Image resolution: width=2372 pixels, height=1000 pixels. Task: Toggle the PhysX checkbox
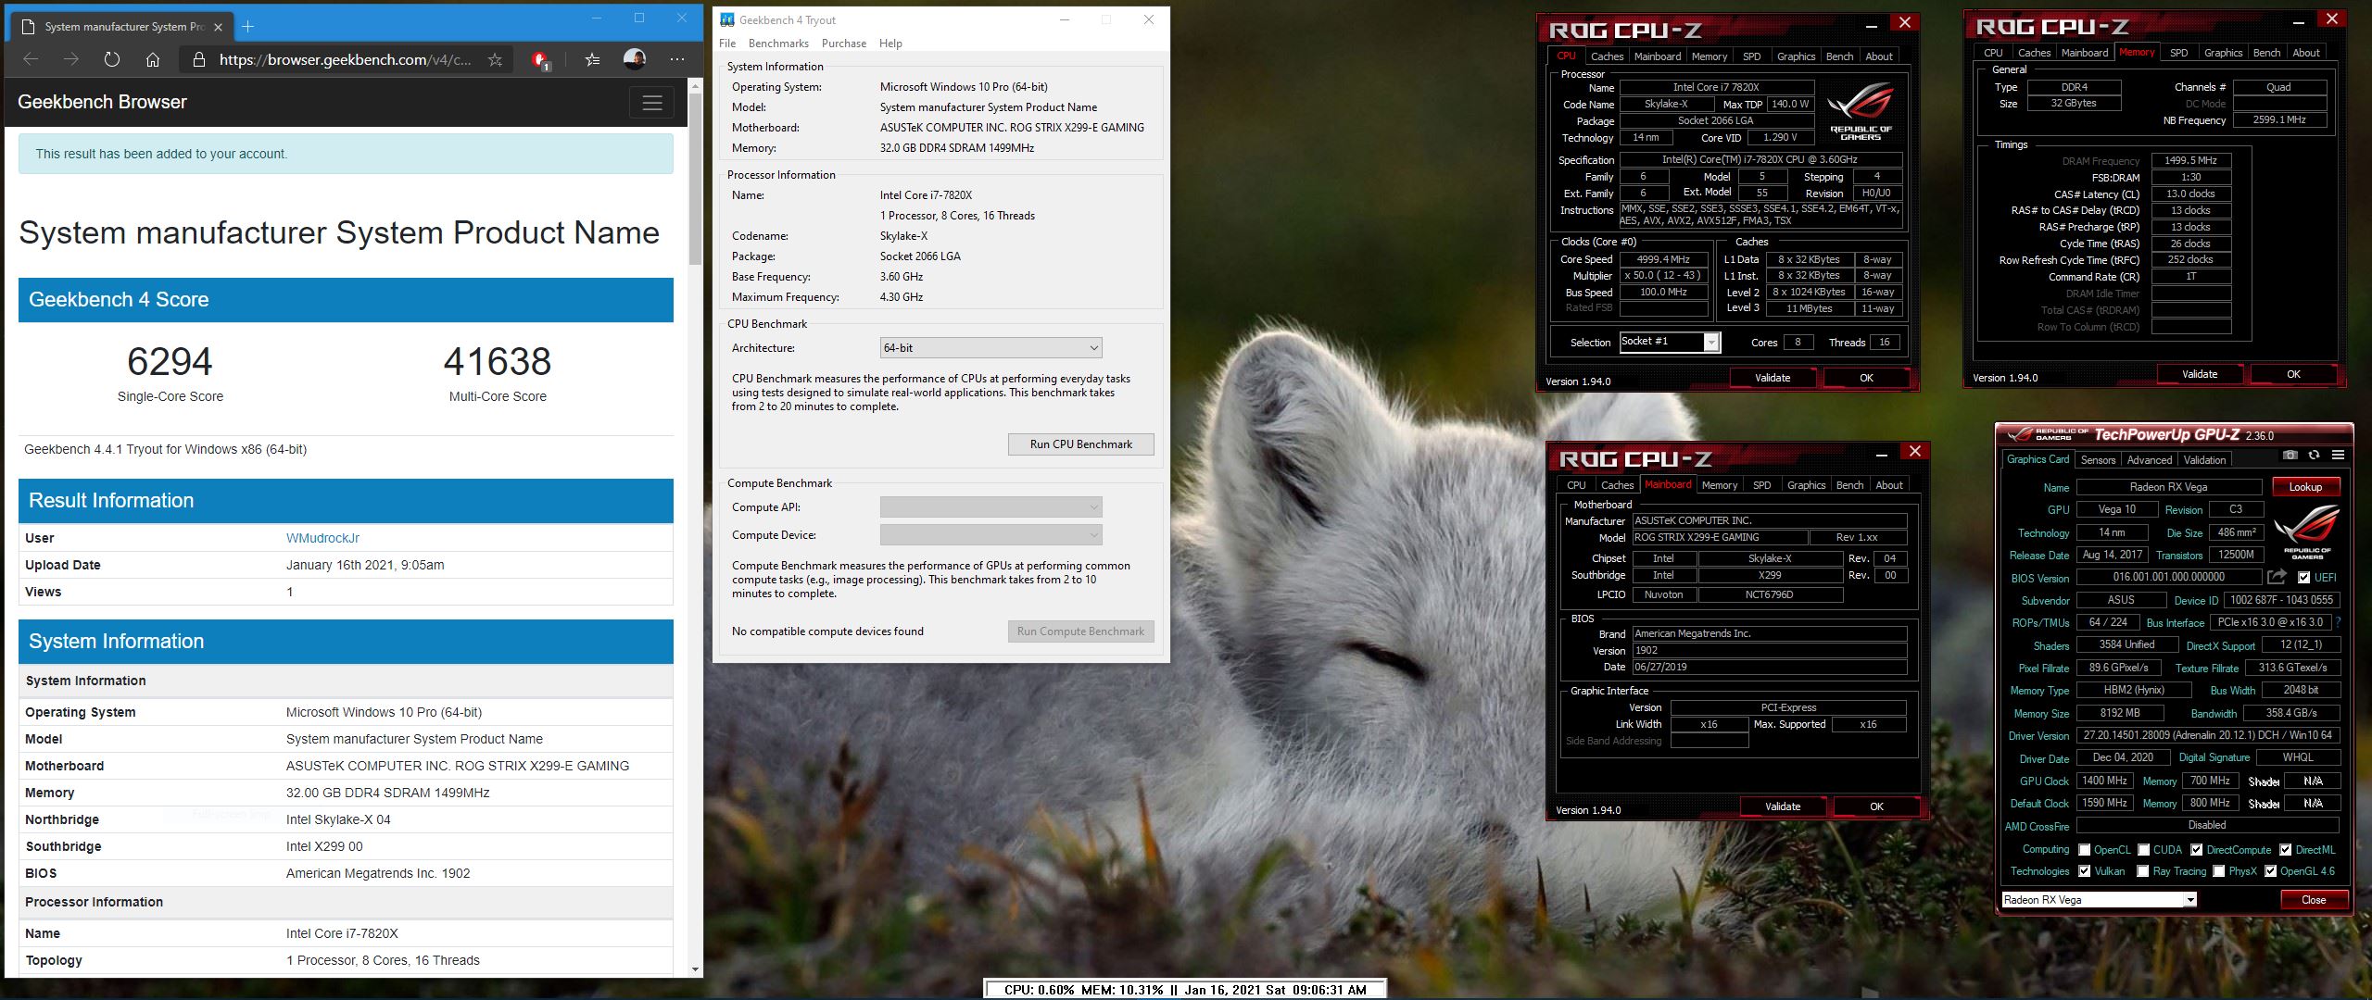point(2218,871)
